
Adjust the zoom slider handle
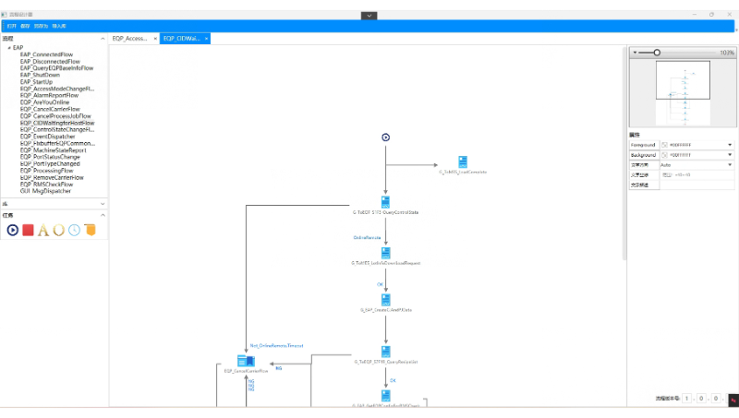click(657, 53)
